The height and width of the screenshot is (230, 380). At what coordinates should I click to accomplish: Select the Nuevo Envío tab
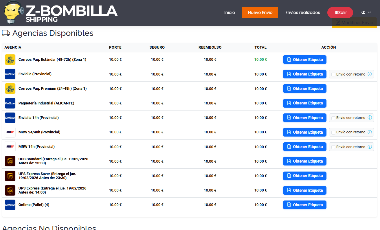[x=260, y=12]
